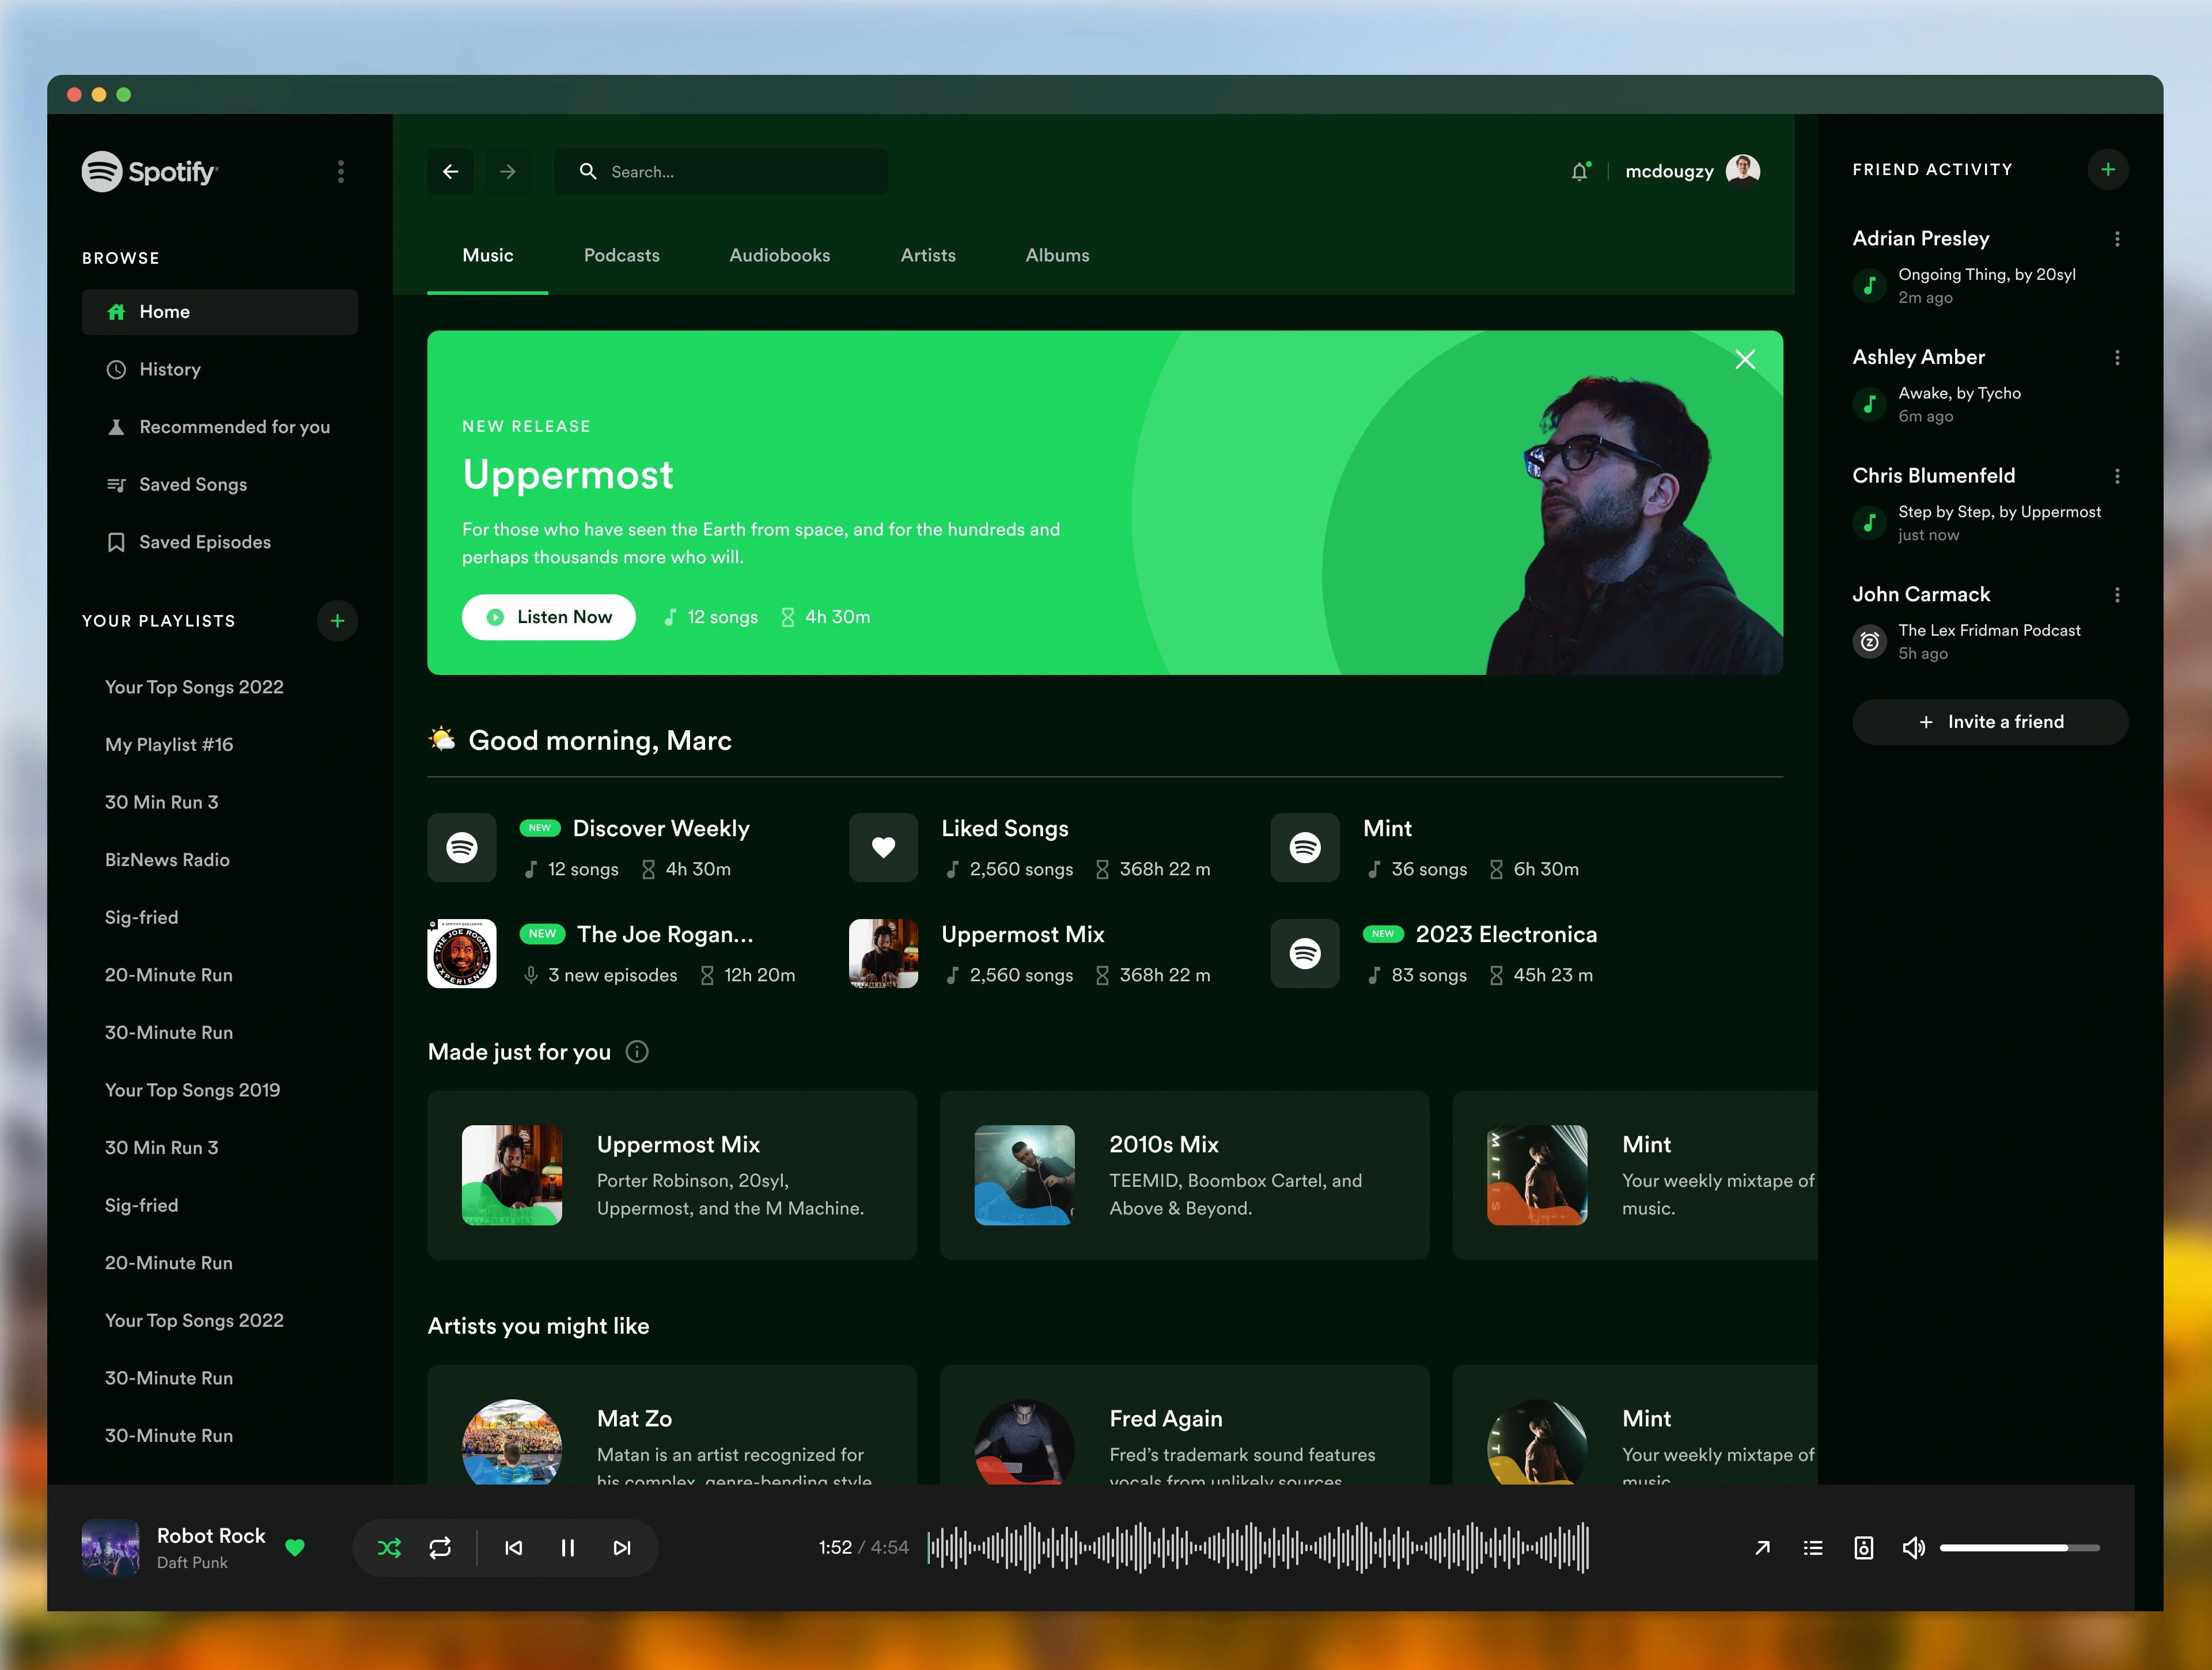
Task: Open the connect to device icon
Action: [1863, 1547]
